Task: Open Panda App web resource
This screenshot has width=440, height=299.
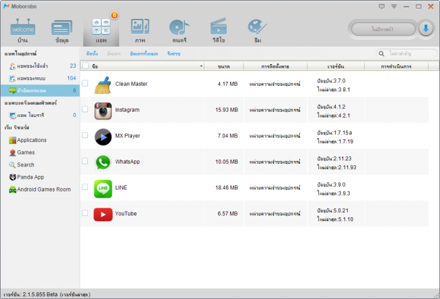Action: [30, 177]
